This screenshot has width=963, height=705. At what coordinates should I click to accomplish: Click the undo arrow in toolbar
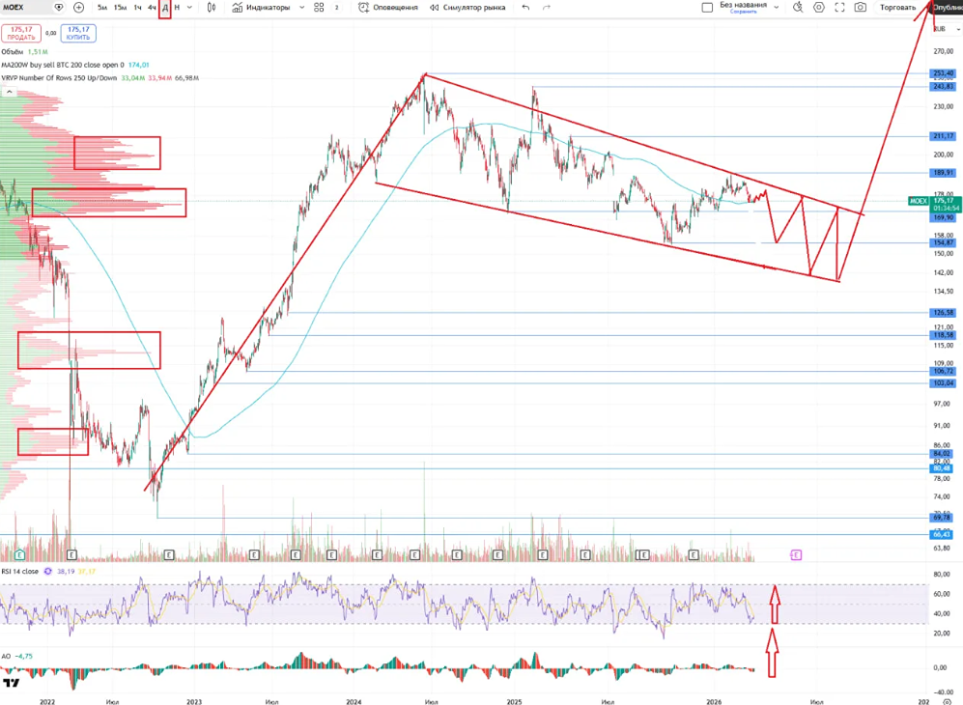525,8
